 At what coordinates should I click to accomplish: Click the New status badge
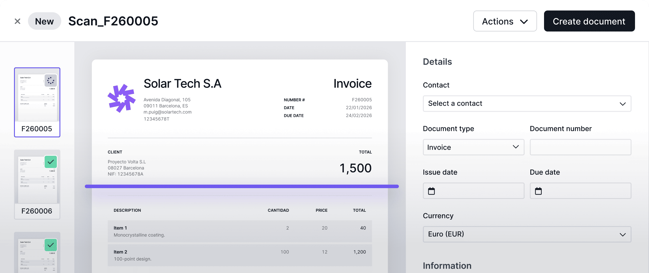(x=44, y=21)
